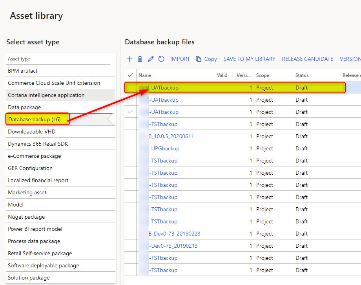Toggle the checkmark on third UATbackup row
The height and width of the screenshot is (285, 361).
coord(130,112)
